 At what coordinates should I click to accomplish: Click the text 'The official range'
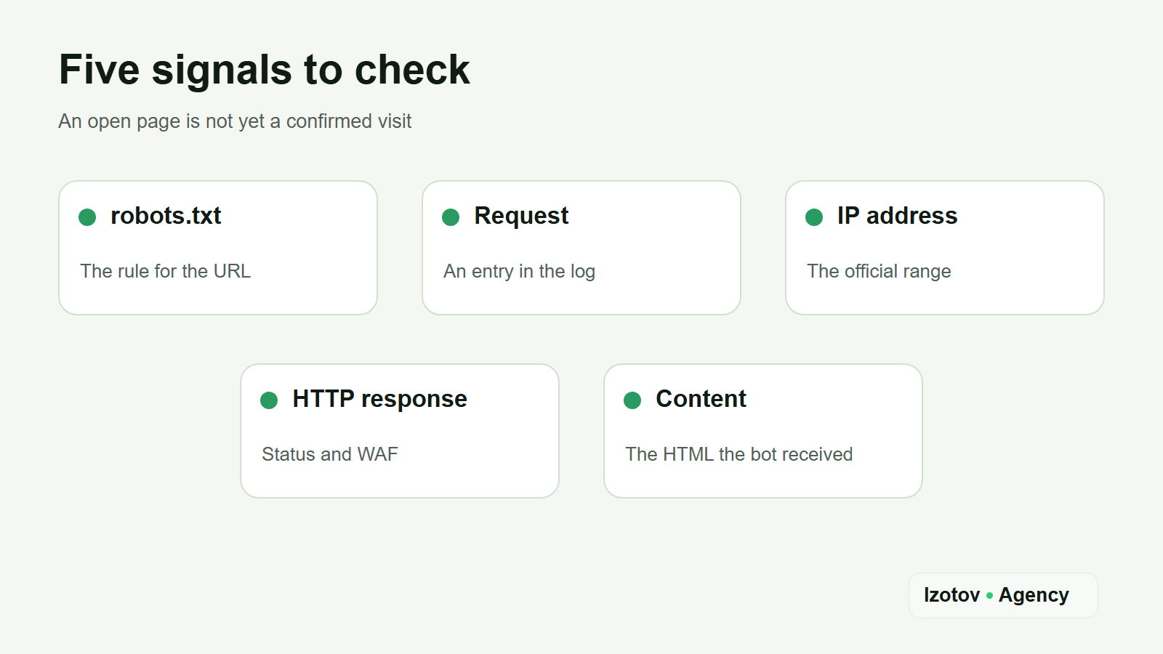pyautogui.click(x=879, y=271)
